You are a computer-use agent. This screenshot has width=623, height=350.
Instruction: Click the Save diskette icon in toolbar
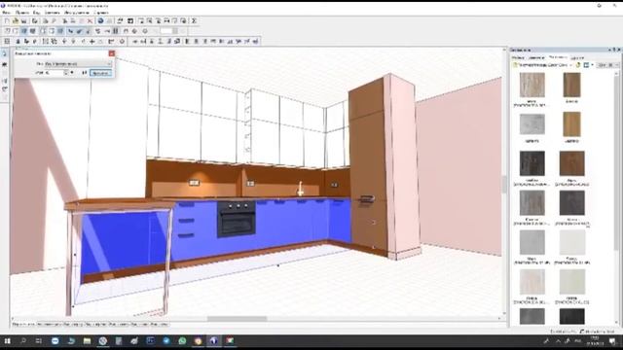24,21
